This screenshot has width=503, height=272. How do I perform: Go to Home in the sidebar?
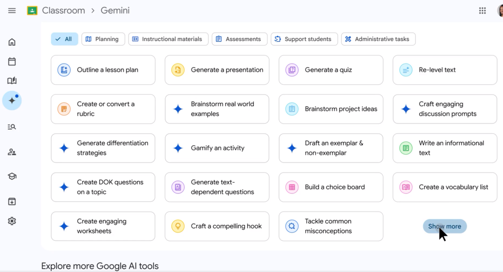pyautogui.click(x=12, y=42)
